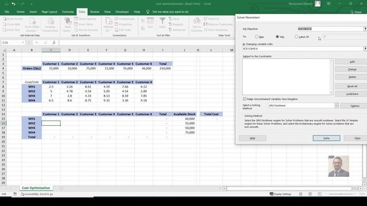Open Data Validation in ribbon
367x206 pixels.
point(216,30)
